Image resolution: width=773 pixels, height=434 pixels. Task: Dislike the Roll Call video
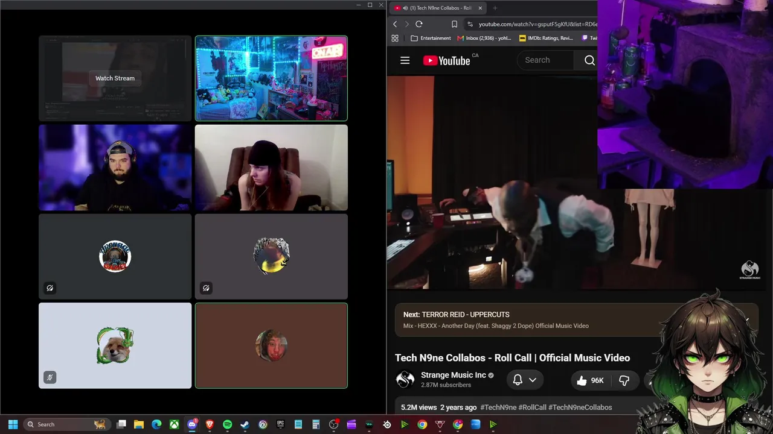[624, 380]
